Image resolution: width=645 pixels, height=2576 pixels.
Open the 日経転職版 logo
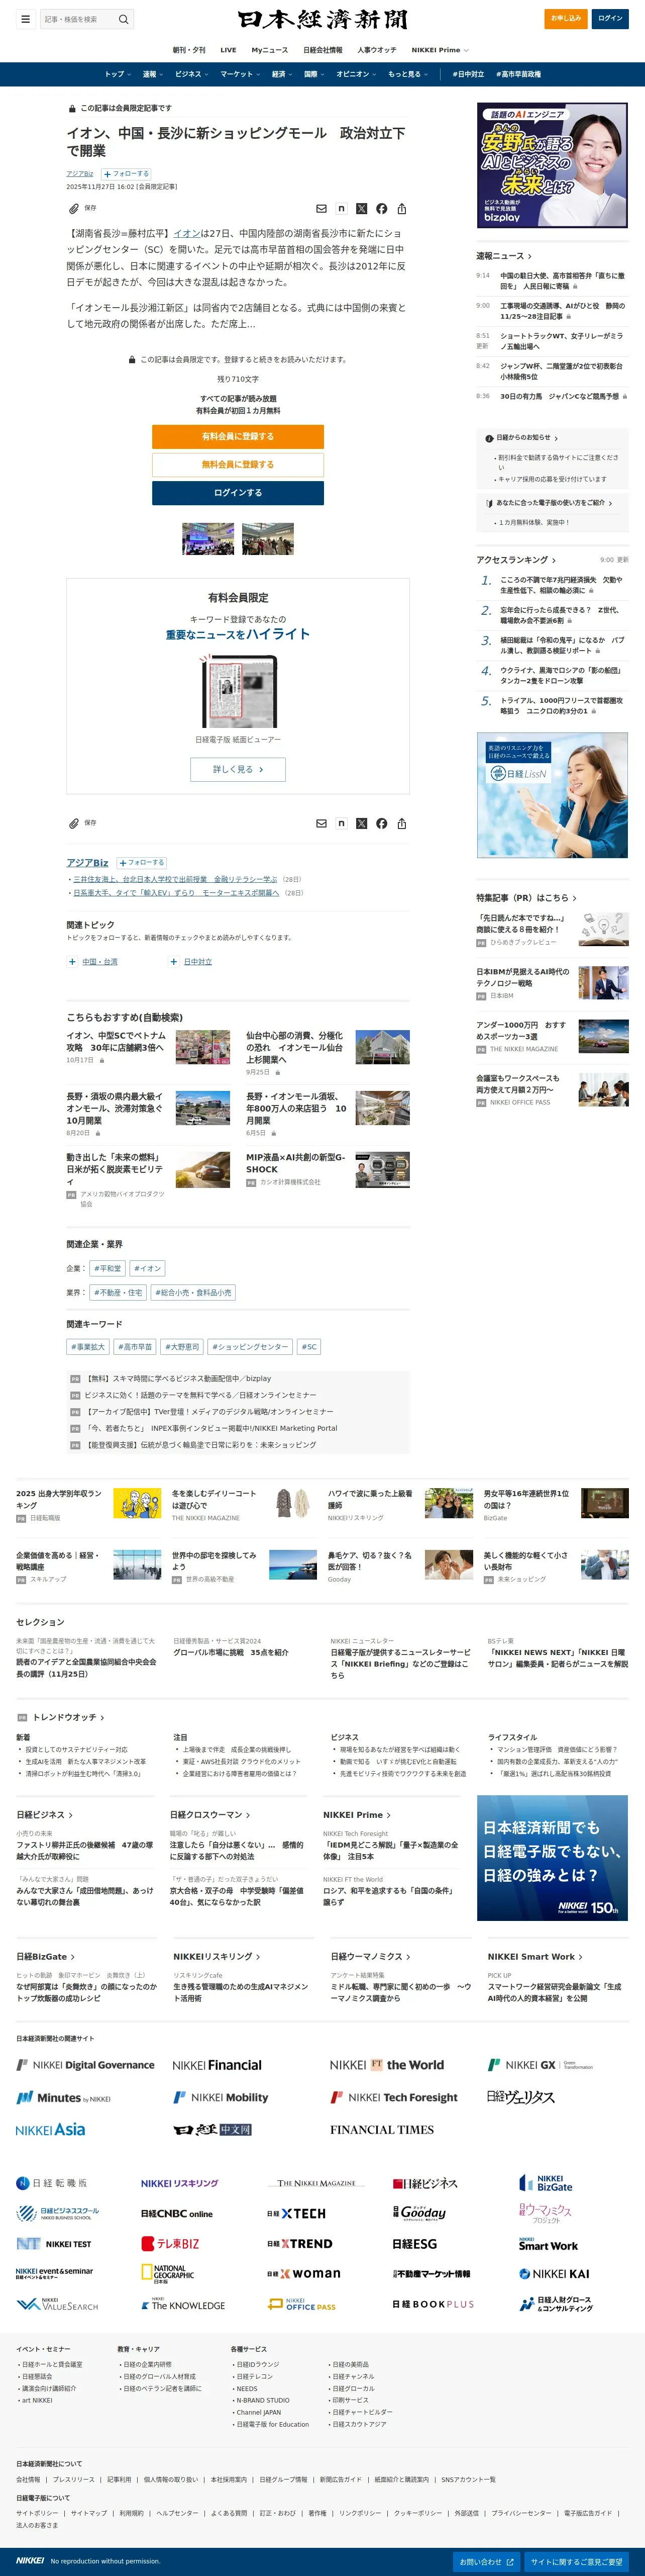pyautogui.click(x=52, y=2183)
